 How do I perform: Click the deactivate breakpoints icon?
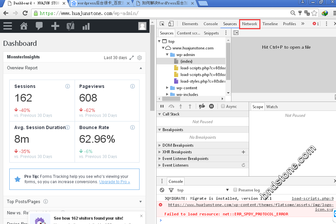click(202, 106)
